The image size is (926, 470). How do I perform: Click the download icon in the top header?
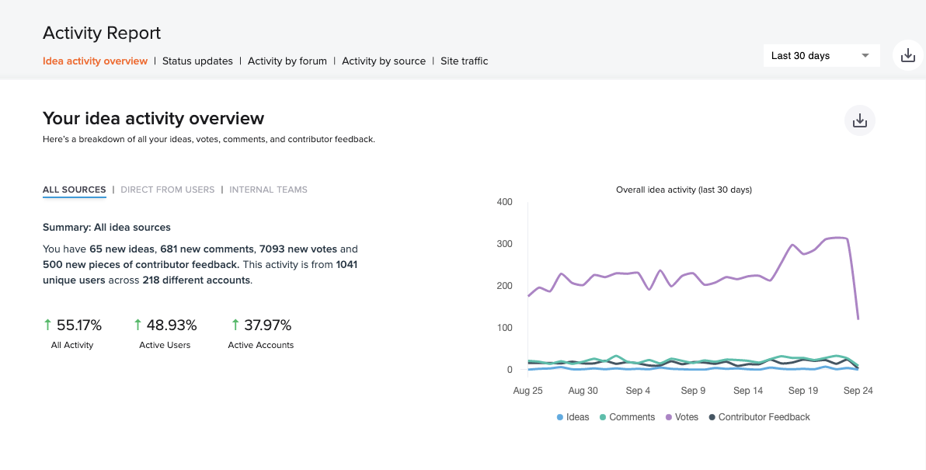tap(907, 56)
